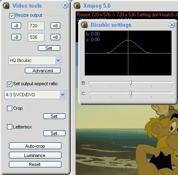178x175 pixels.
Task: Open Advanced resize filter settings
Action: 43,71
